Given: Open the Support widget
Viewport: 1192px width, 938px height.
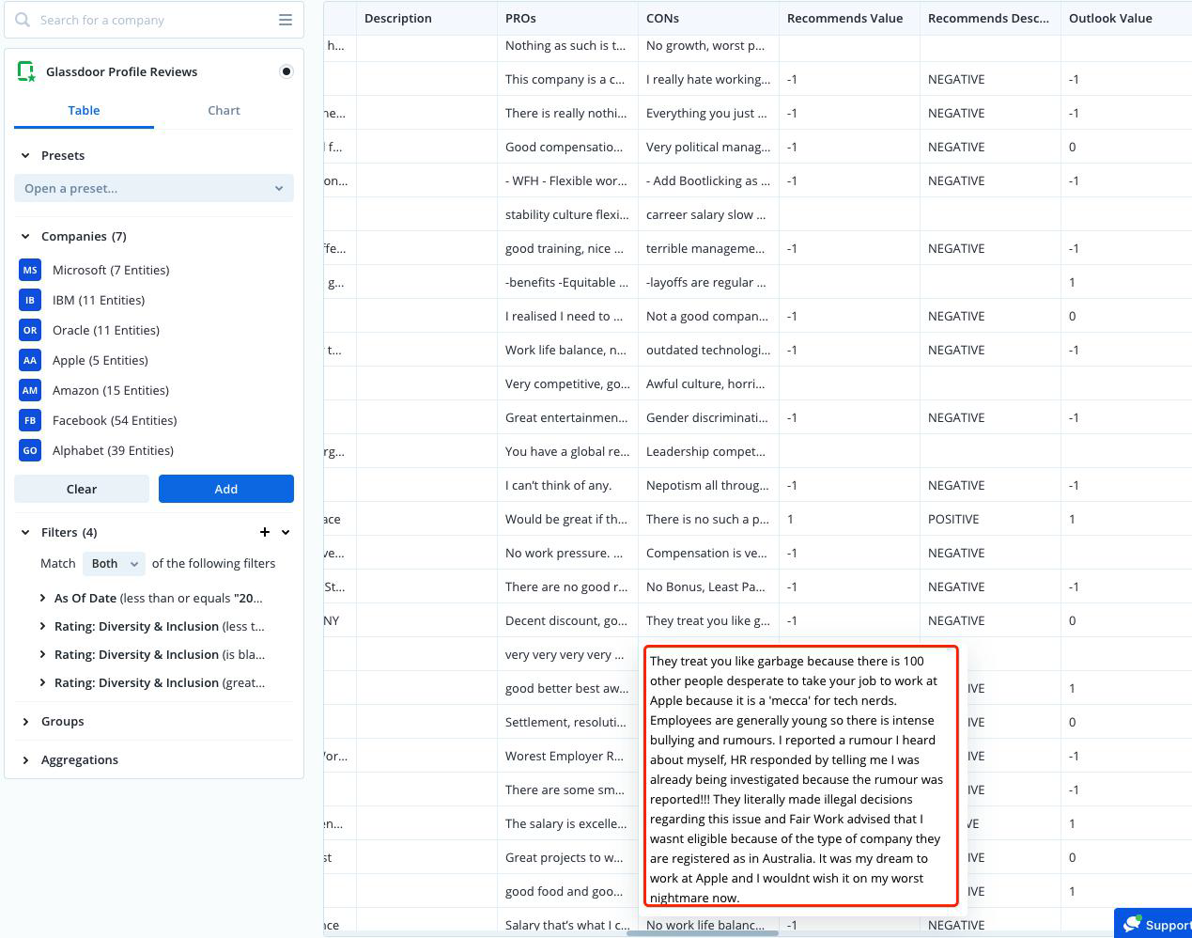Looking at the screenshot, I should tap(1153, 924).
